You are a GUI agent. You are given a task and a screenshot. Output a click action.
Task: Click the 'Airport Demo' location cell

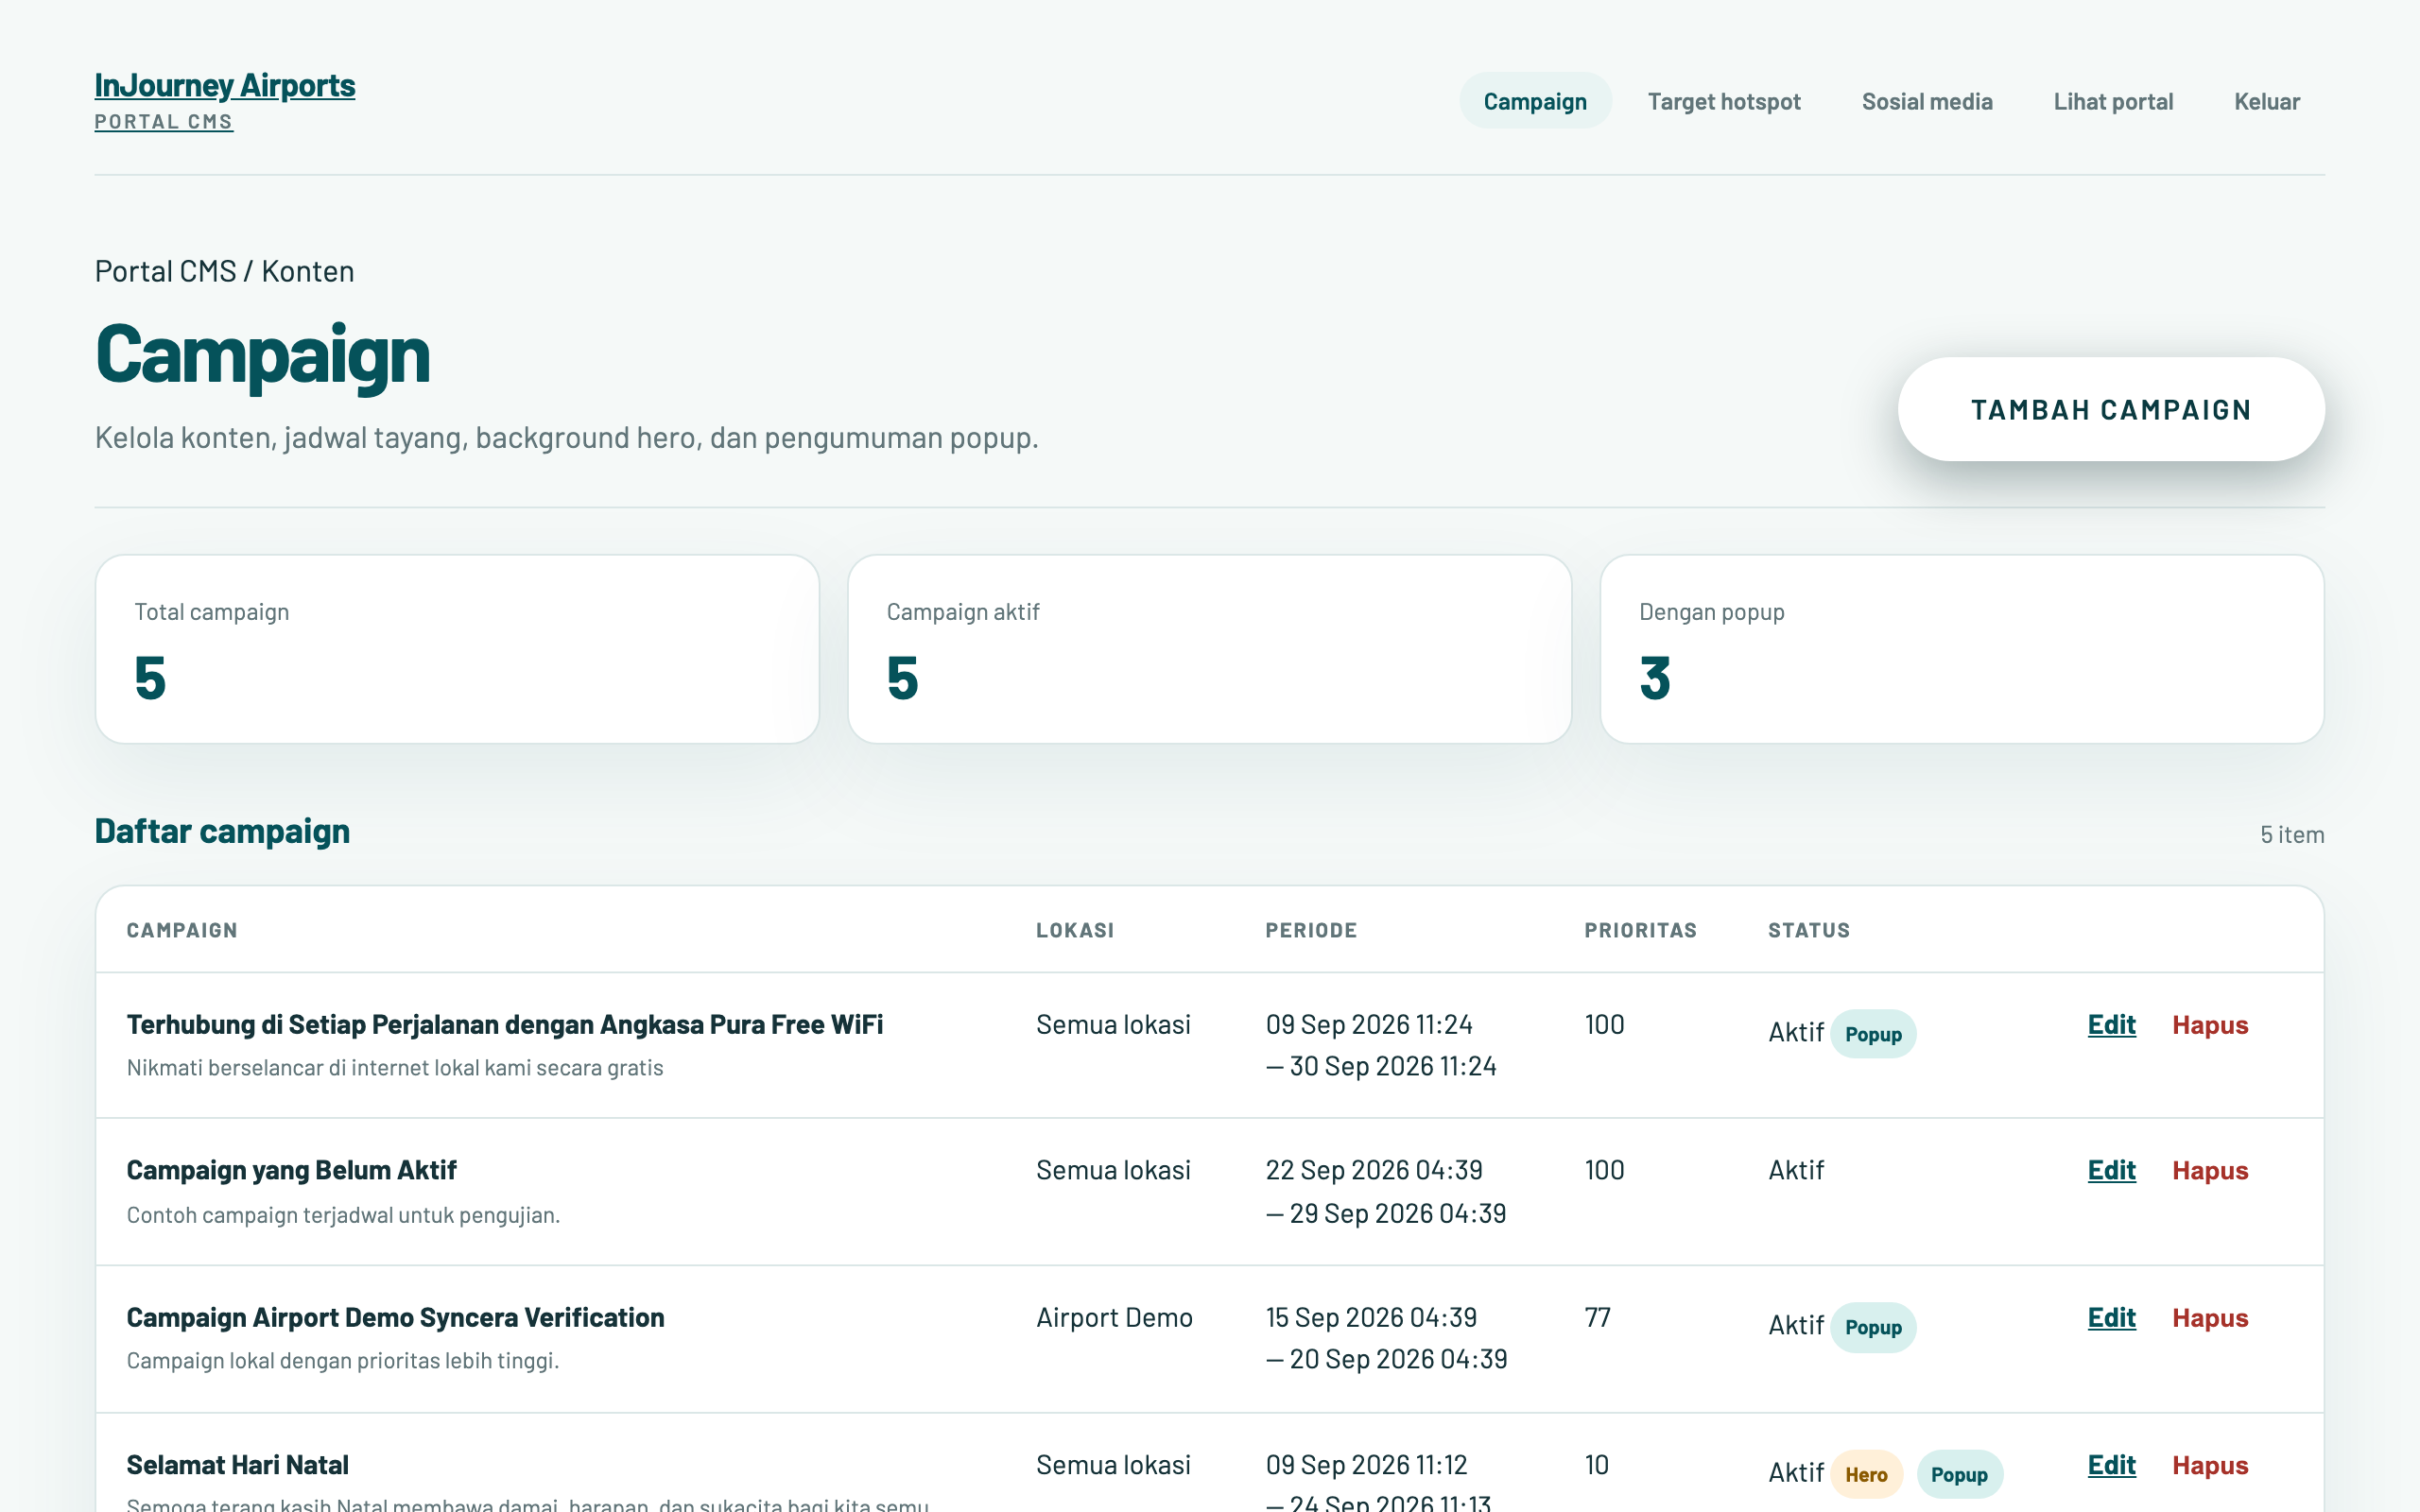(x=1114, y=1318)
